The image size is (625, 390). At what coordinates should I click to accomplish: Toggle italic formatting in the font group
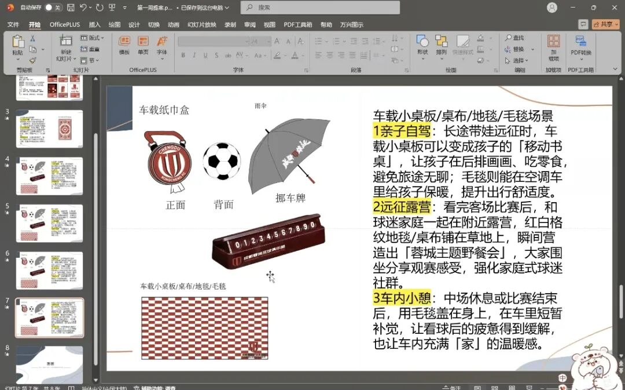(x=194, y=56)
